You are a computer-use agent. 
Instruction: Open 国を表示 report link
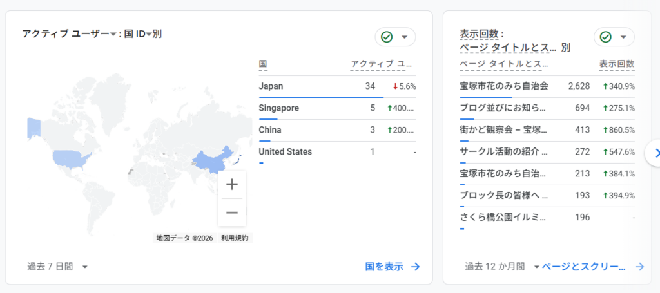pyautogui.click(x=384, y=267)
